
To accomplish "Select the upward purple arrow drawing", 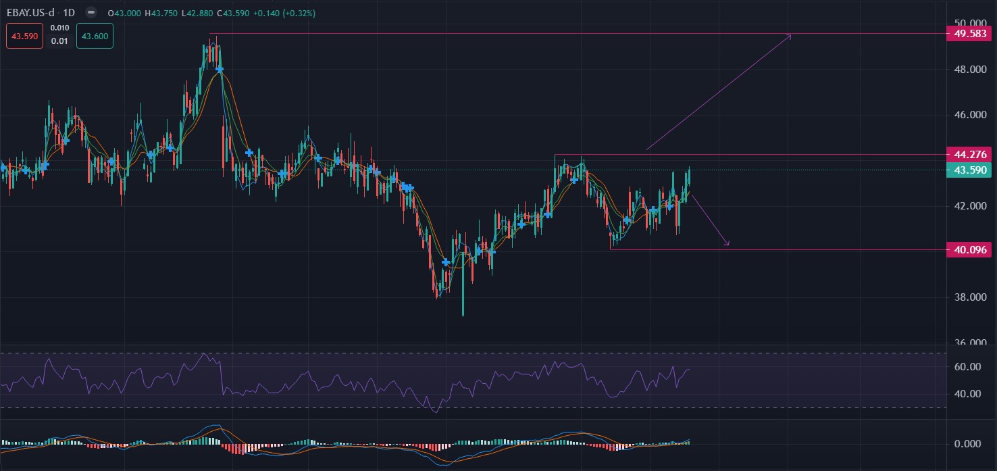I will [718, 92].
